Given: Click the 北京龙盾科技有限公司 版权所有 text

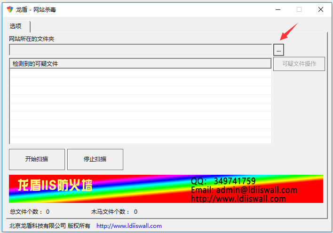Looking at the screenshot, I should [50, 226].
